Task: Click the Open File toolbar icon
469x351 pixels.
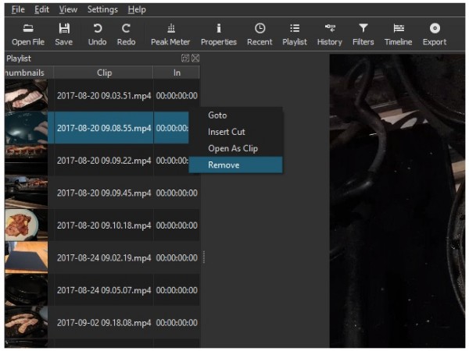Action: (28, 34)
